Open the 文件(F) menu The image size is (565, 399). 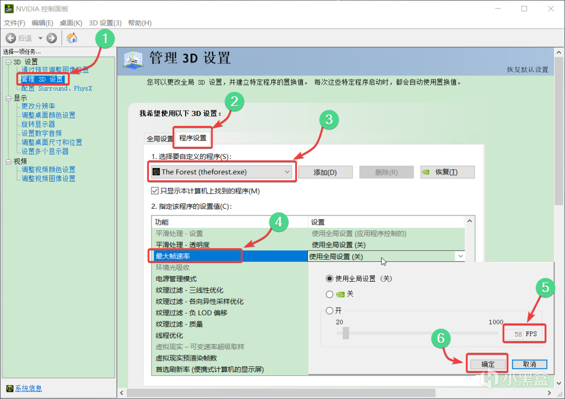tap(15, 23)
